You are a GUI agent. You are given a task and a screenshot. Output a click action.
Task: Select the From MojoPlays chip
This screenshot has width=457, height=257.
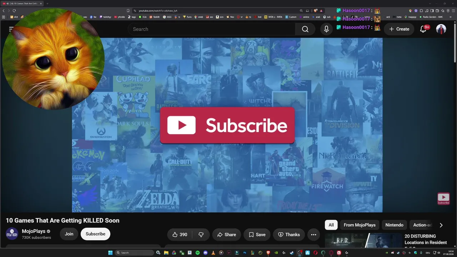coord(360,225)
